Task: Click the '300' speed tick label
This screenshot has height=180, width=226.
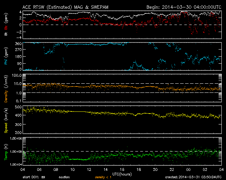Action: [x=18, y=124]
